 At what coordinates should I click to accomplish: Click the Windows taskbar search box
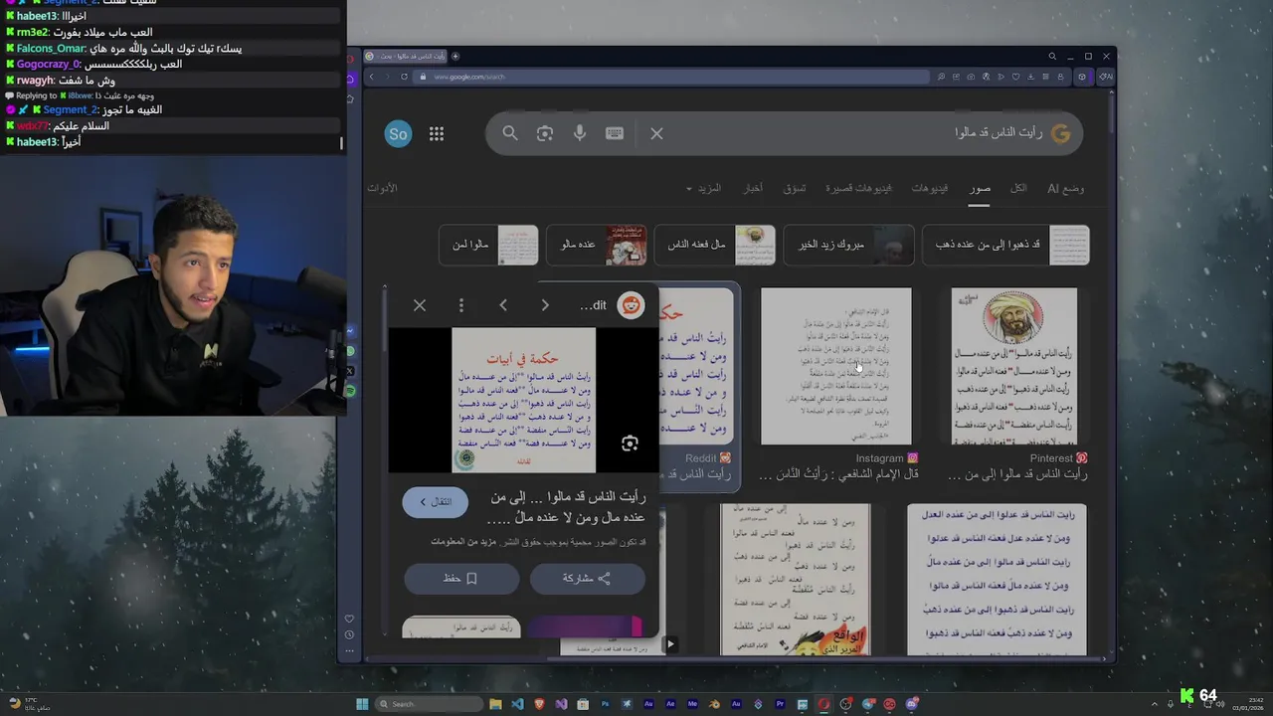click(429, 704)
